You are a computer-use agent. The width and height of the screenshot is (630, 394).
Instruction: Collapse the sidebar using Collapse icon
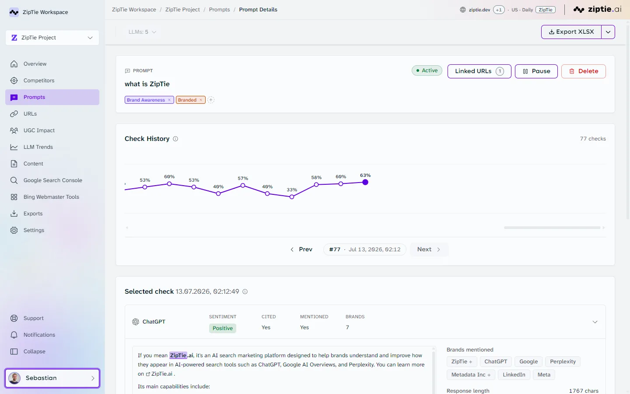[x=14, y=352]
